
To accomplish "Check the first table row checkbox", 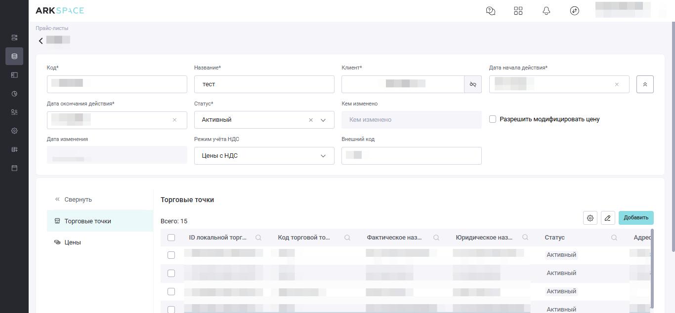I will click(x=171, y=255).
